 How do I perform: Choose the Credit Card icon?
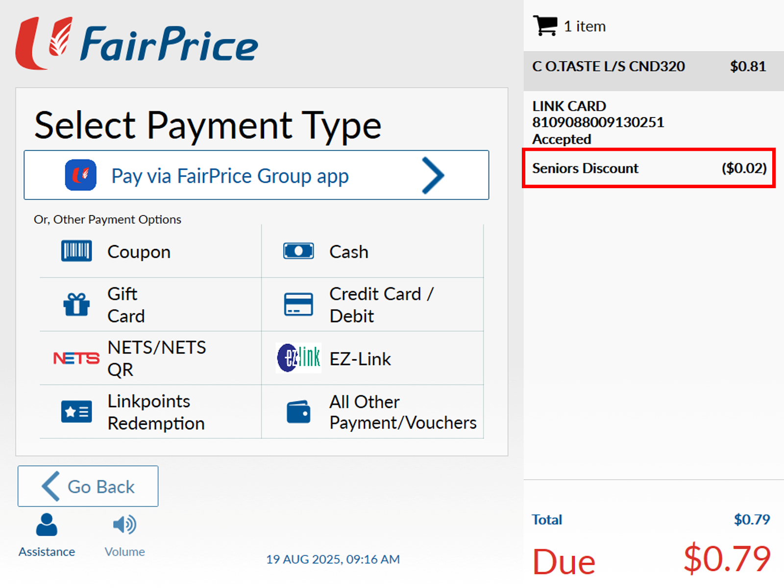[x=298, y=304]
